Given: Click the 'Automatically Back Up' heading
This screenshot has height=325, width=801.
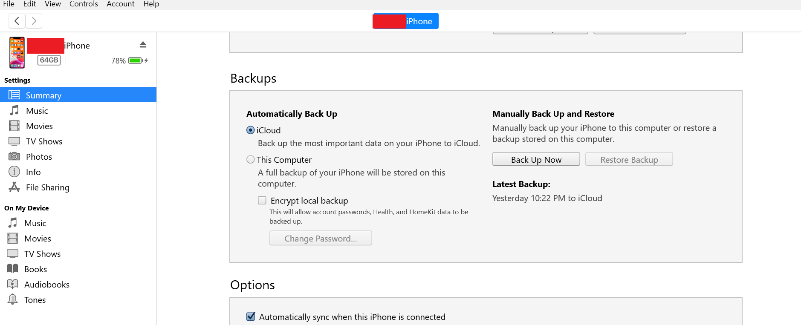Looking at the screenshot, I should pyautogui.click(x=292, y=114).
